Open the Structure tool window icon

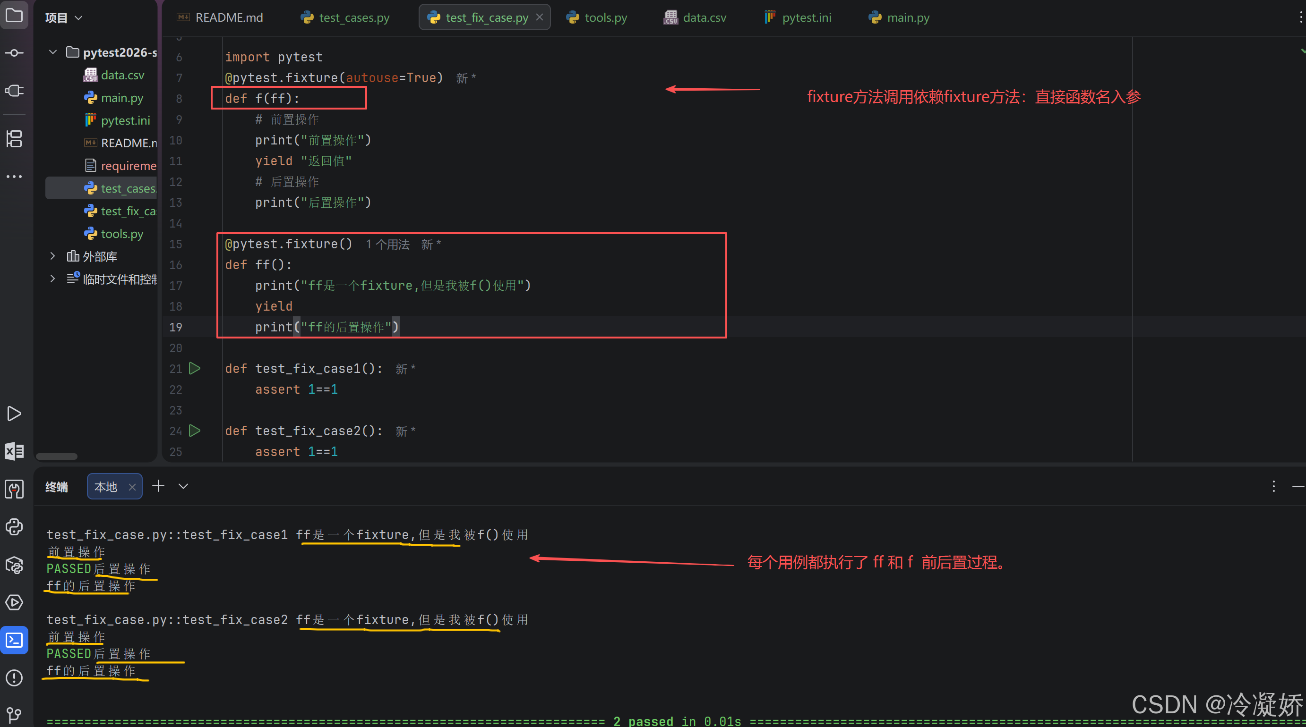point(14,138)
